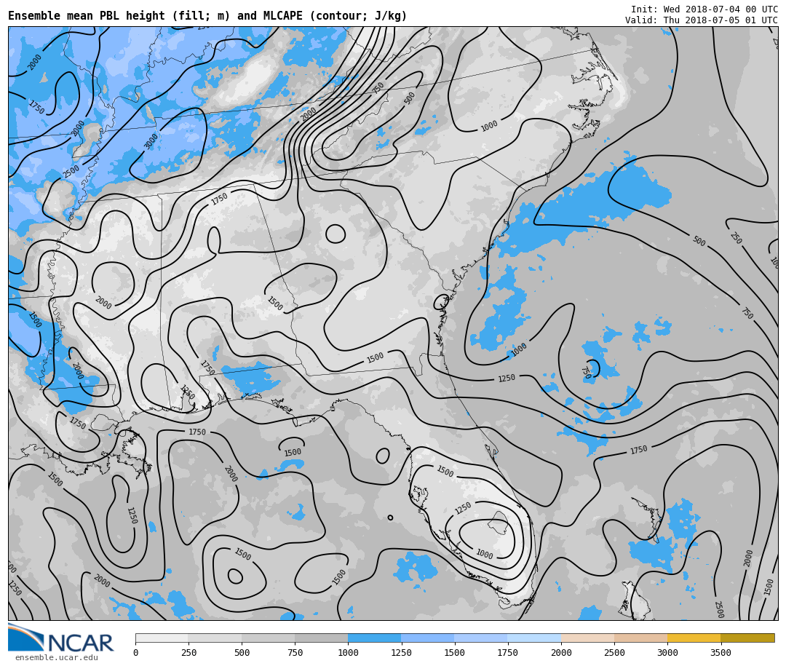Click the colorbar tick label '1000'
The image size is (786, 666).
[x=348, y=652]
